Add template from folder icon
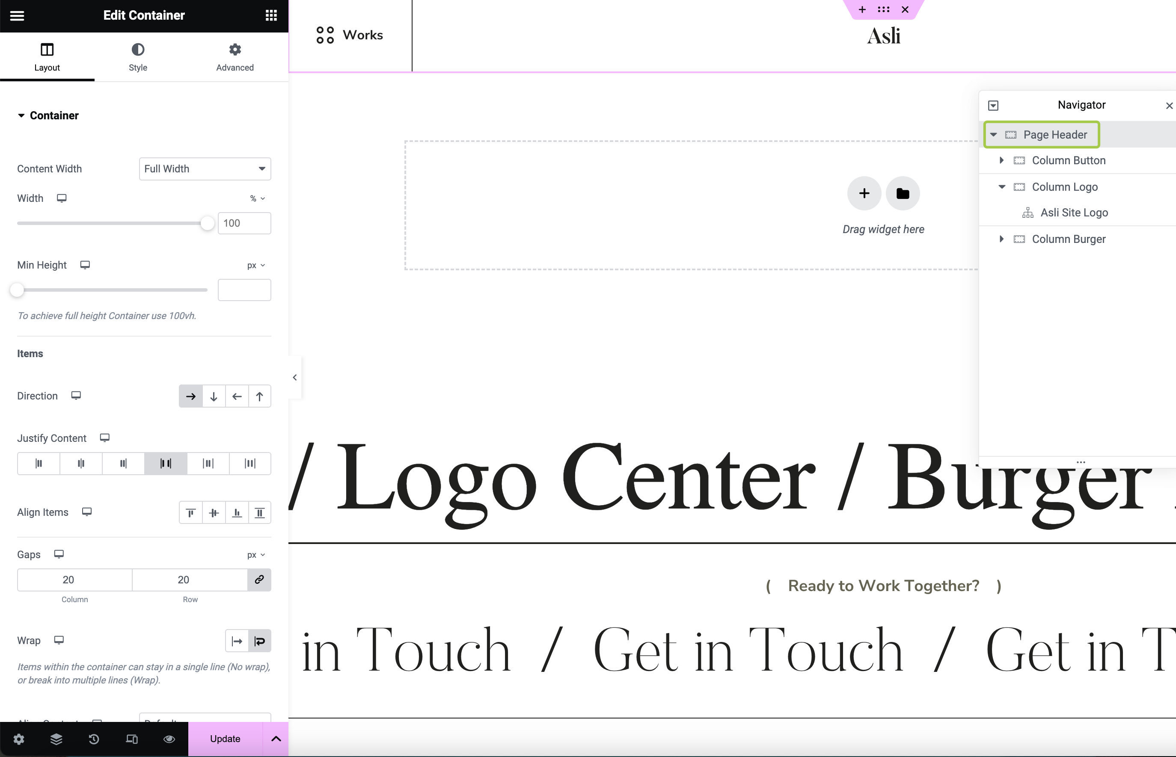 click(x=903, y=193)
